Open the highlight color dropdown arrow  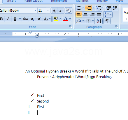[60, 19]
